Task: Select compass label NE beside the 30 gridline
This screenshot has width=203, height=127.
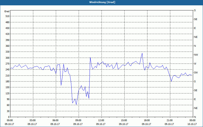Action: pyautogui.click(x=196, y=108)
